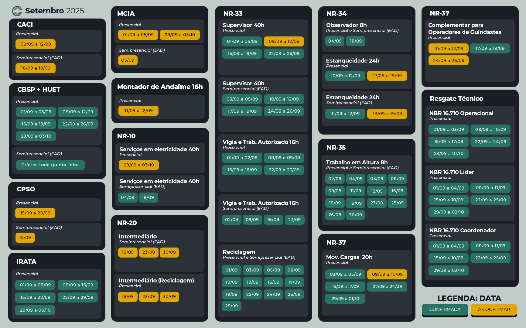Viewport: 526px width, 328px height.
Task: Choose Estanqueidade Presencial date 17/09 a 19/09
Action: pos(387,76)
